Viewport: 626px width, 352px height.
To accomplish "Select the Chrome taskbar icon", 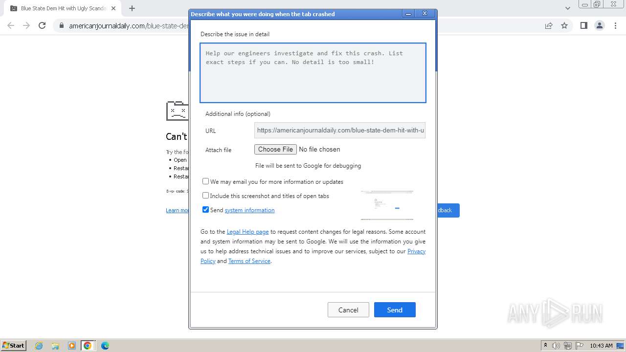I will [x=88, y=346].
